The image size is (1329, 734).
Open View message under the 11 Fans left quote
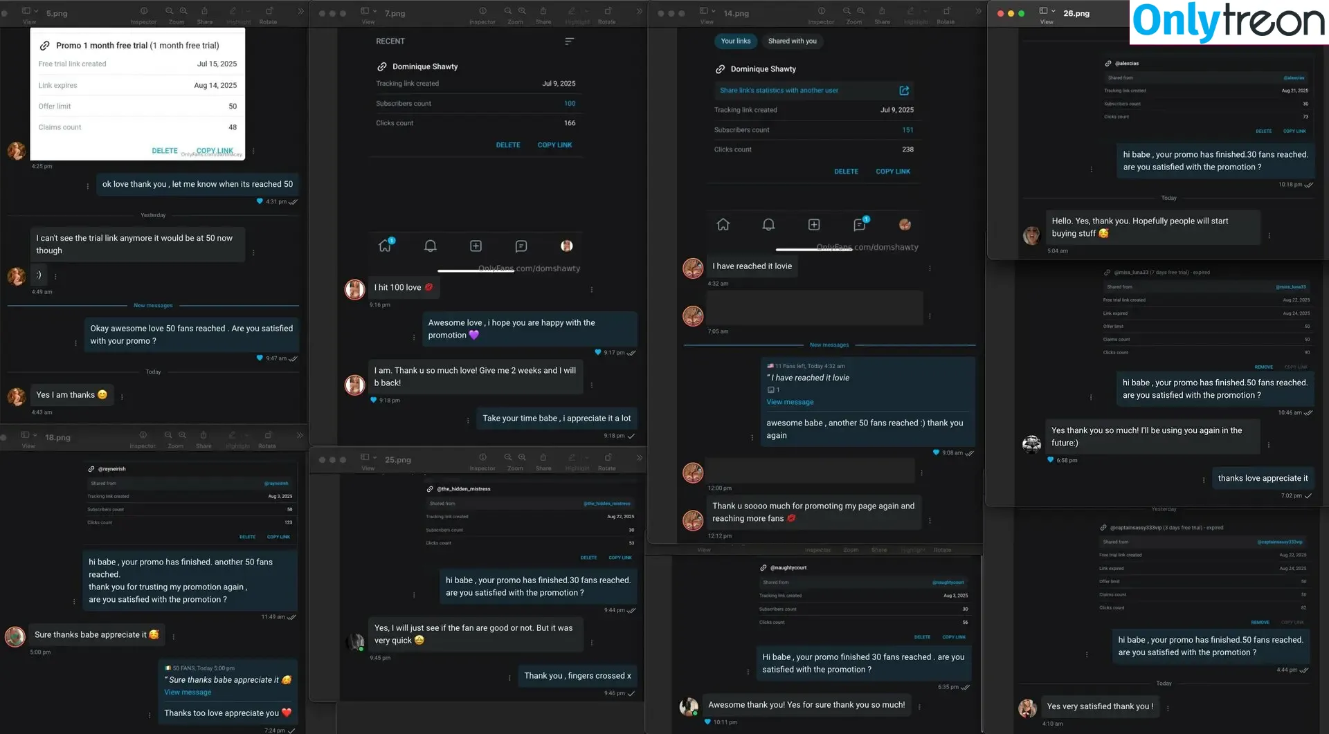coord(790,402)
